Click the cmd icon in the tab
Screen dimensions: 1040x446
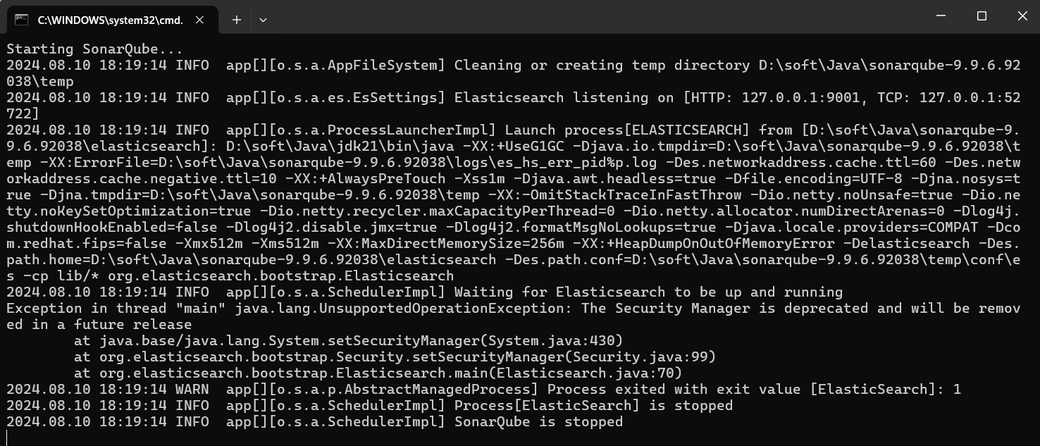pos(22,20)
